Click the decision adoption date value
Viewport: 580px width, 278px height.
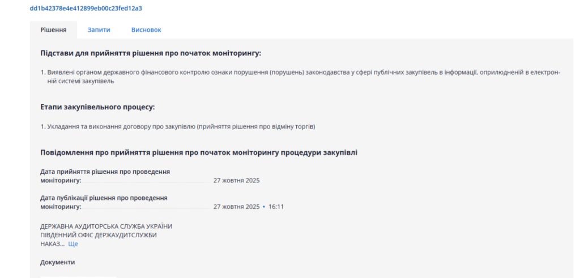point(236,181)
